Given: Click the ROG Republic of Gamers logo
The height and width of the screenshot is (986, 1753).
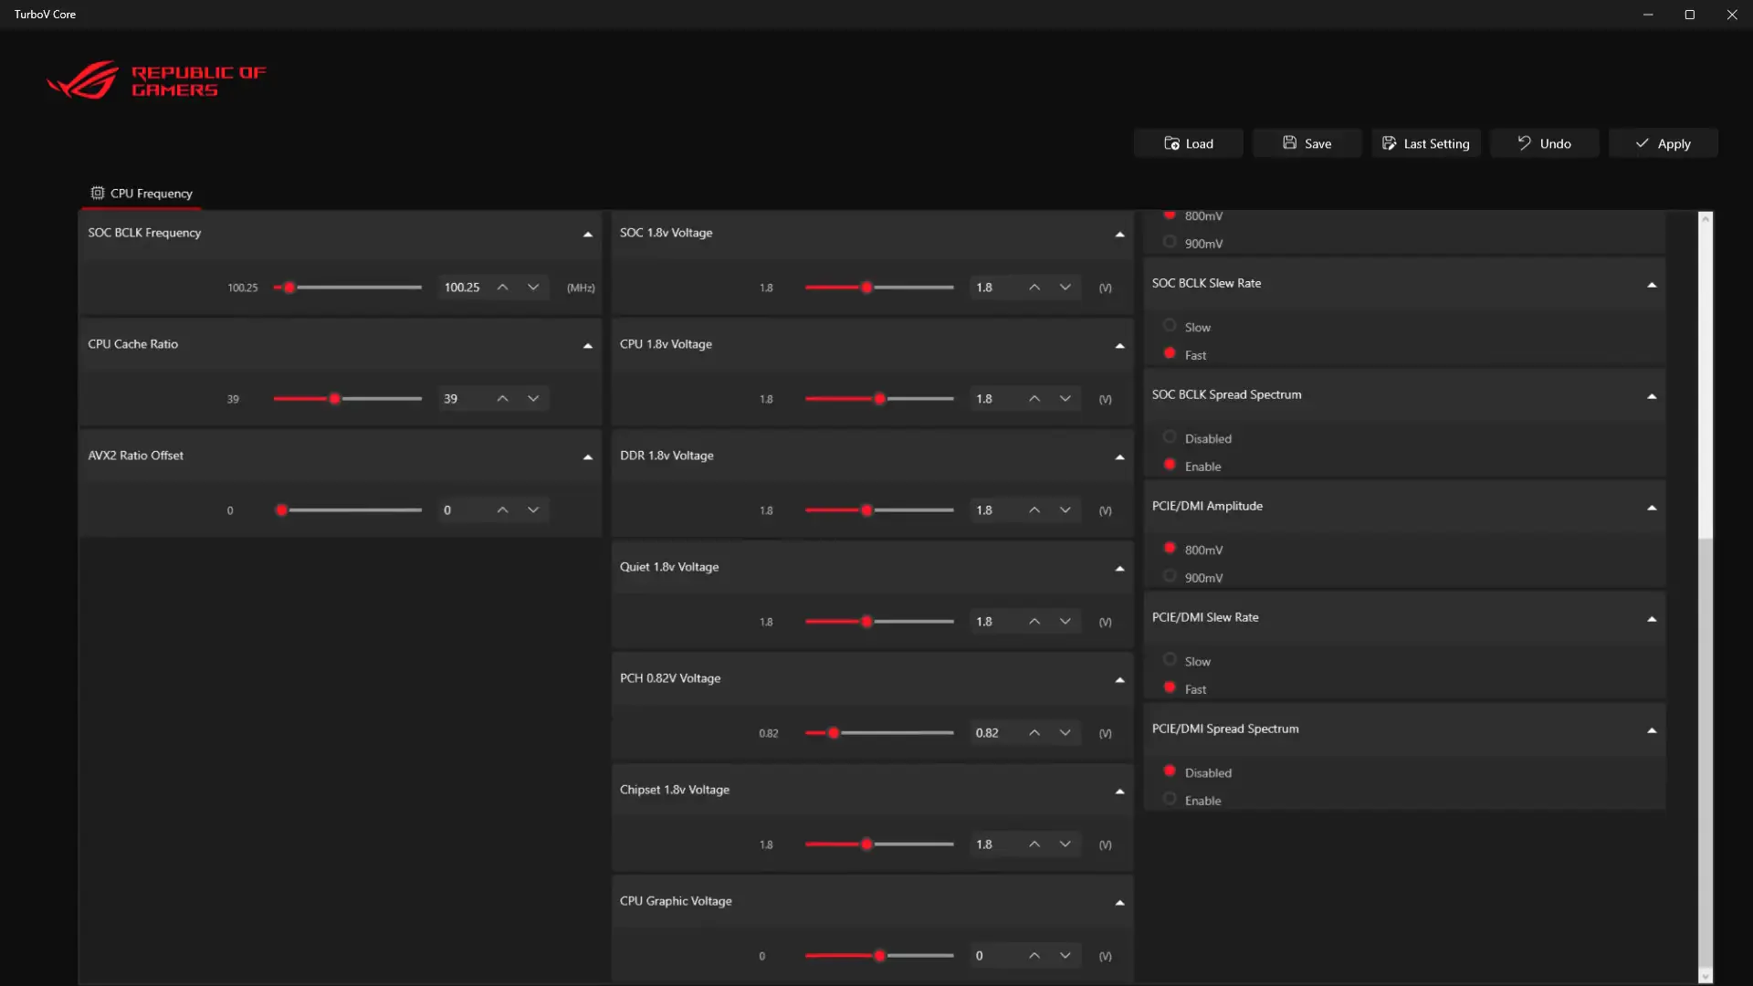Looking at the screenshot, I should 156,80.
